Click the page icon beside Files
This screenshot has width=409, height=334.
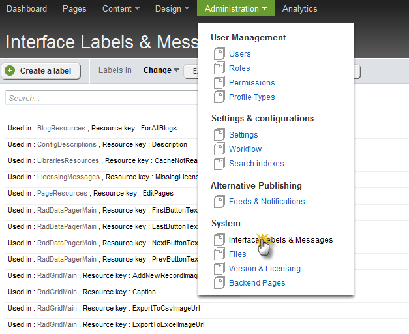click(x=219, y=254)
